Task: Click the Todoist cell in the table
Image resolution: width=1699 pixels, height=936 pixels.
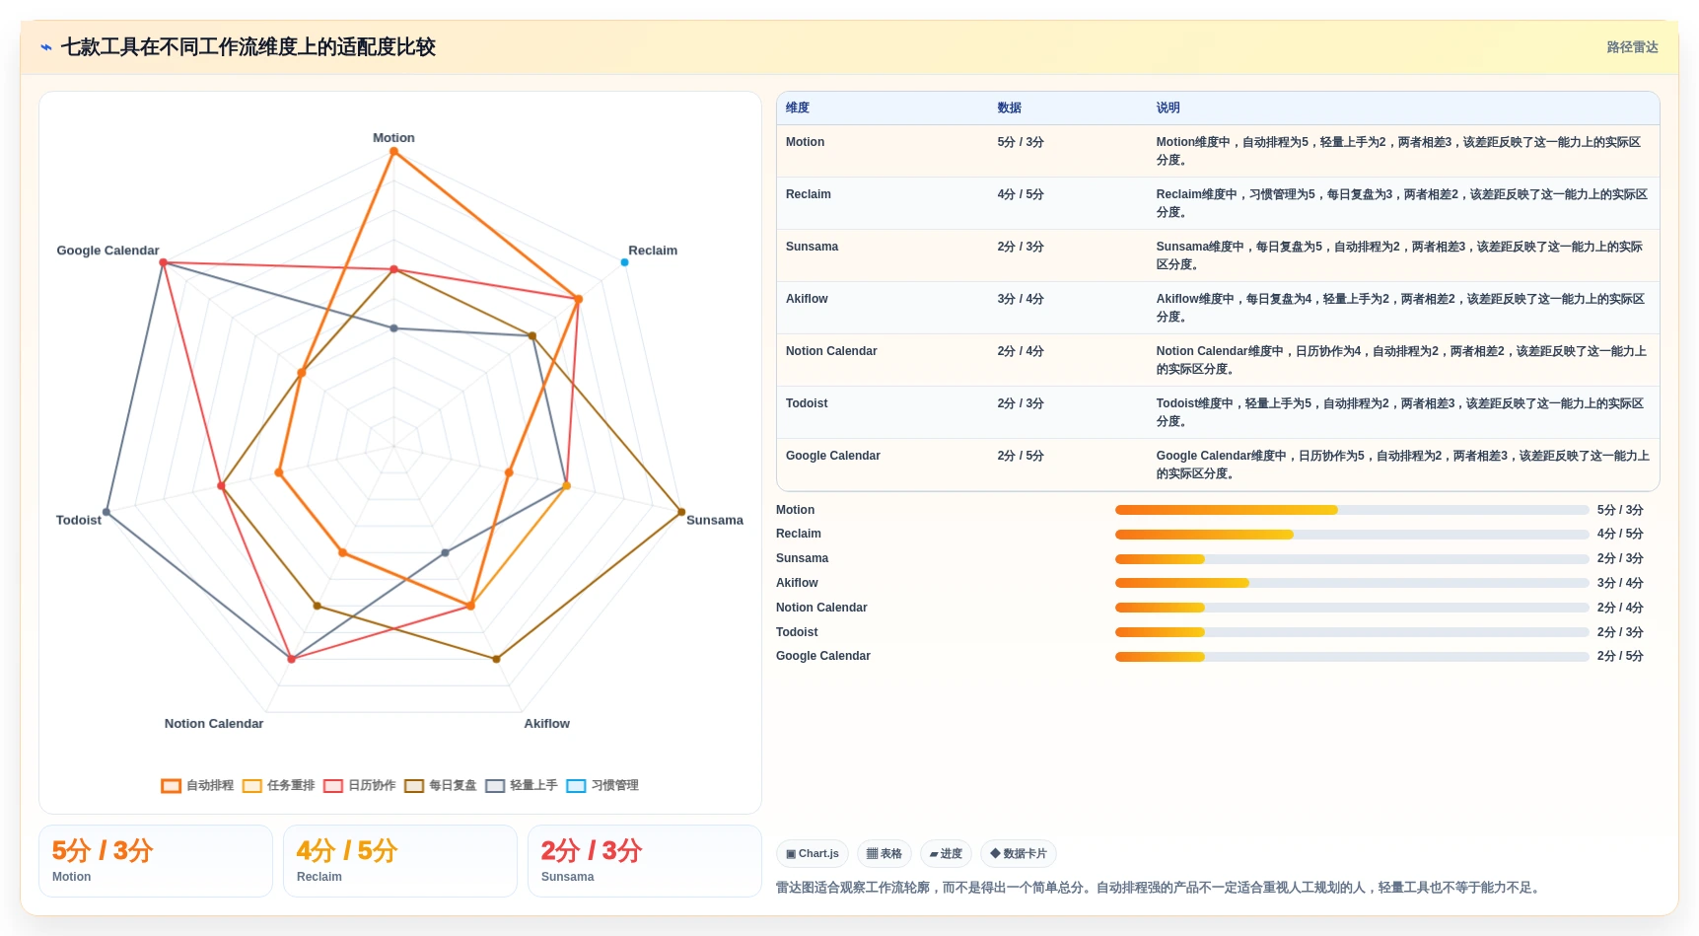Action: pyautogui.click(x=807, y=403)
